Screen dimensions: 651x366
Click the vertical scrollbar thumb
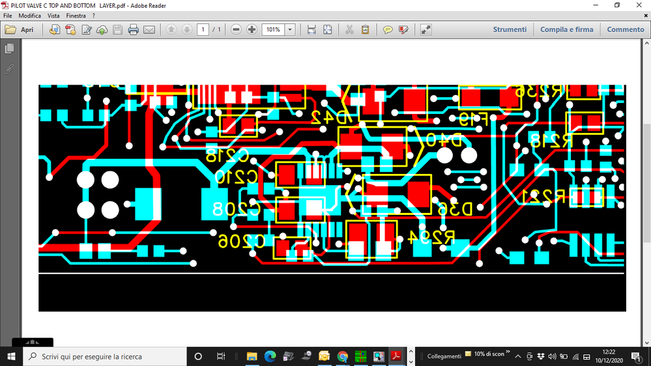647,182
